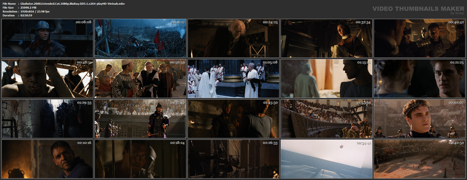This screenshot has width=467, height=180.
Task: Pick the thumbnail marked 00:32:34
Action: [x=327, y=38]
